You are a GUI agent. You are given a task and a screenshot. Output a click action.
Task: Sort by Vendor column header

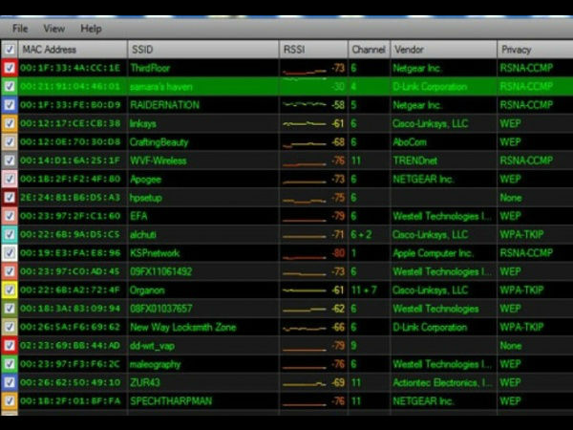[444, 50]
